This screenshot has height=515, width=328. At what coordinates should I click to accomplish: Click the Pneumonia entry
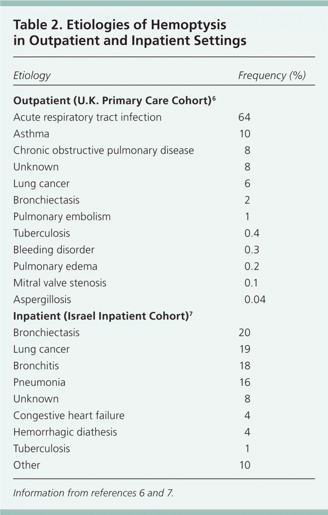coord(39,382)
